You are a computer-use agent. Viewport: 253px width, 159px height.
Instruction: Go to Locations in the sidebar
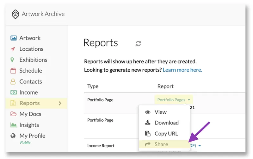pyautogui.click(x=31, y=49)
